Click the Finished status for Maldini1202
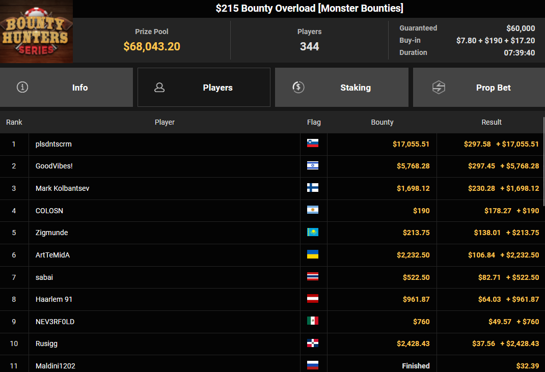Screen dimensions: 545x372 click(x=416, y=366)
